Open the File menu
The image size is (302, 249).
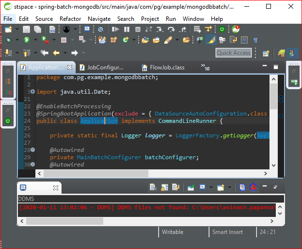click(x=8, y=19)
